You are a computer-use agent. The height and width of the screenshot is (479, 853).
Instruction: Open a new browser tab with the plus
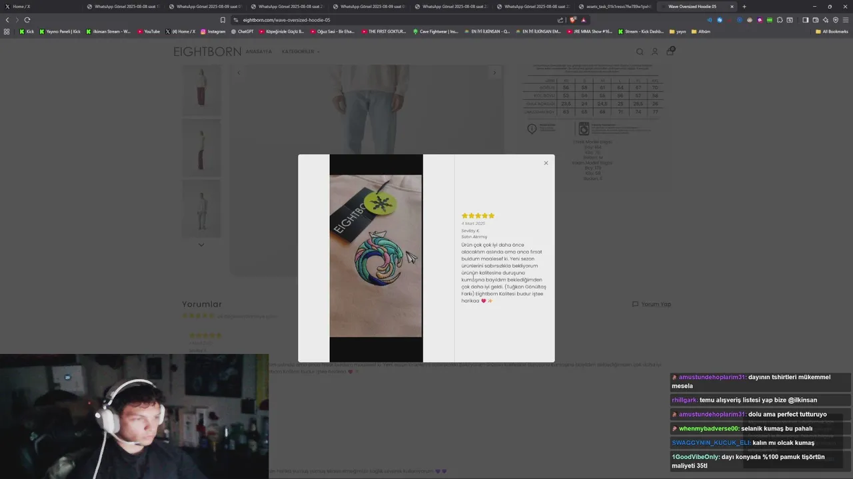[x=744, y=7]
